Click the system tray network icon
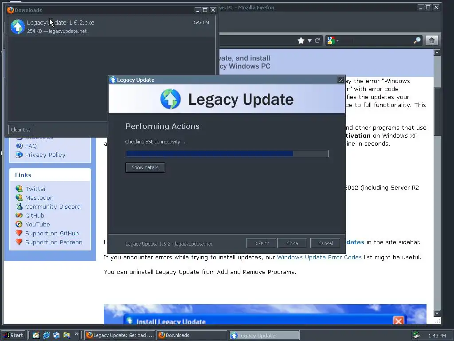The width and height of the screenshot is (454, 341). point(416,335)
